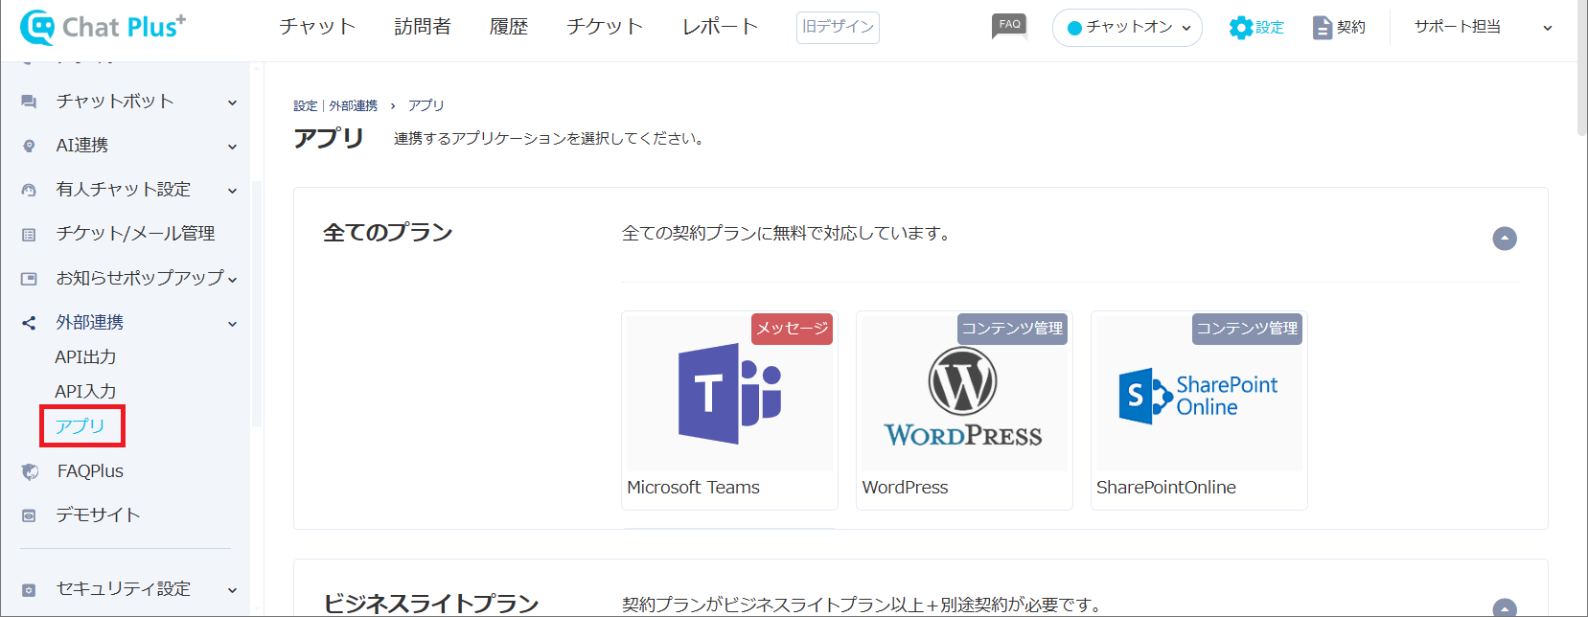Click the 有人チャット設定 headset icon
This screenshot has width=1588, height=617.
click(x=29, y=190)
